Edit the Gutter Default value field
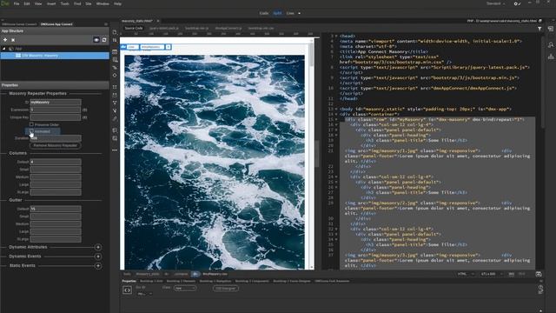Viewport: 556px width, 313px height. (x=56, y=209)
